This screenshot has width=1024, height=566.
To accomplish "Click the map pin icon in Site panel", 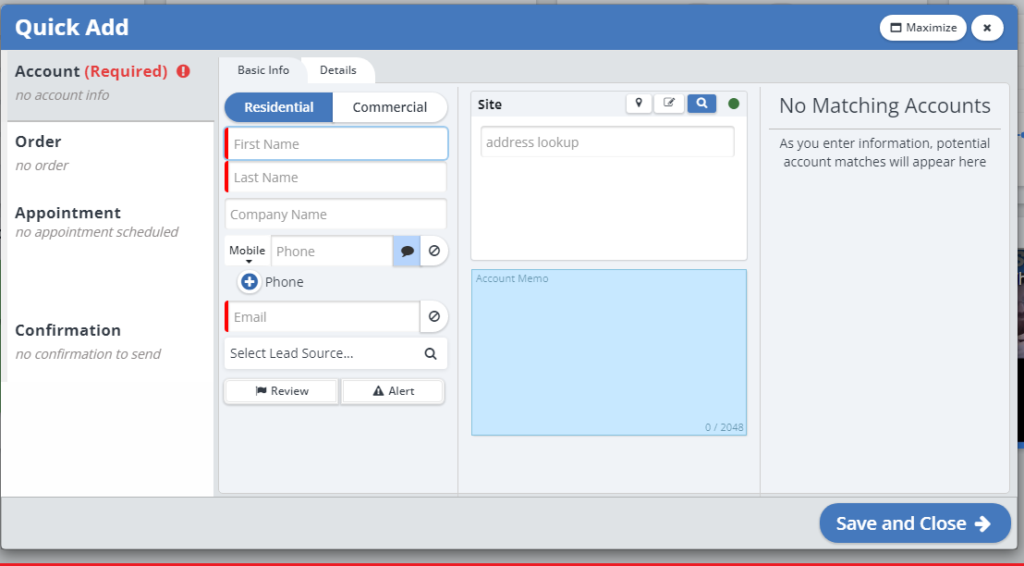I will (639, 104).
